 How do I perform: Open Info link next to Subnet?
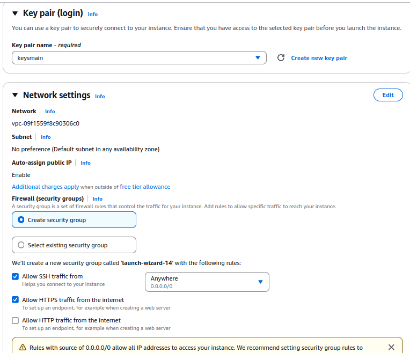(x=46, y=137)
